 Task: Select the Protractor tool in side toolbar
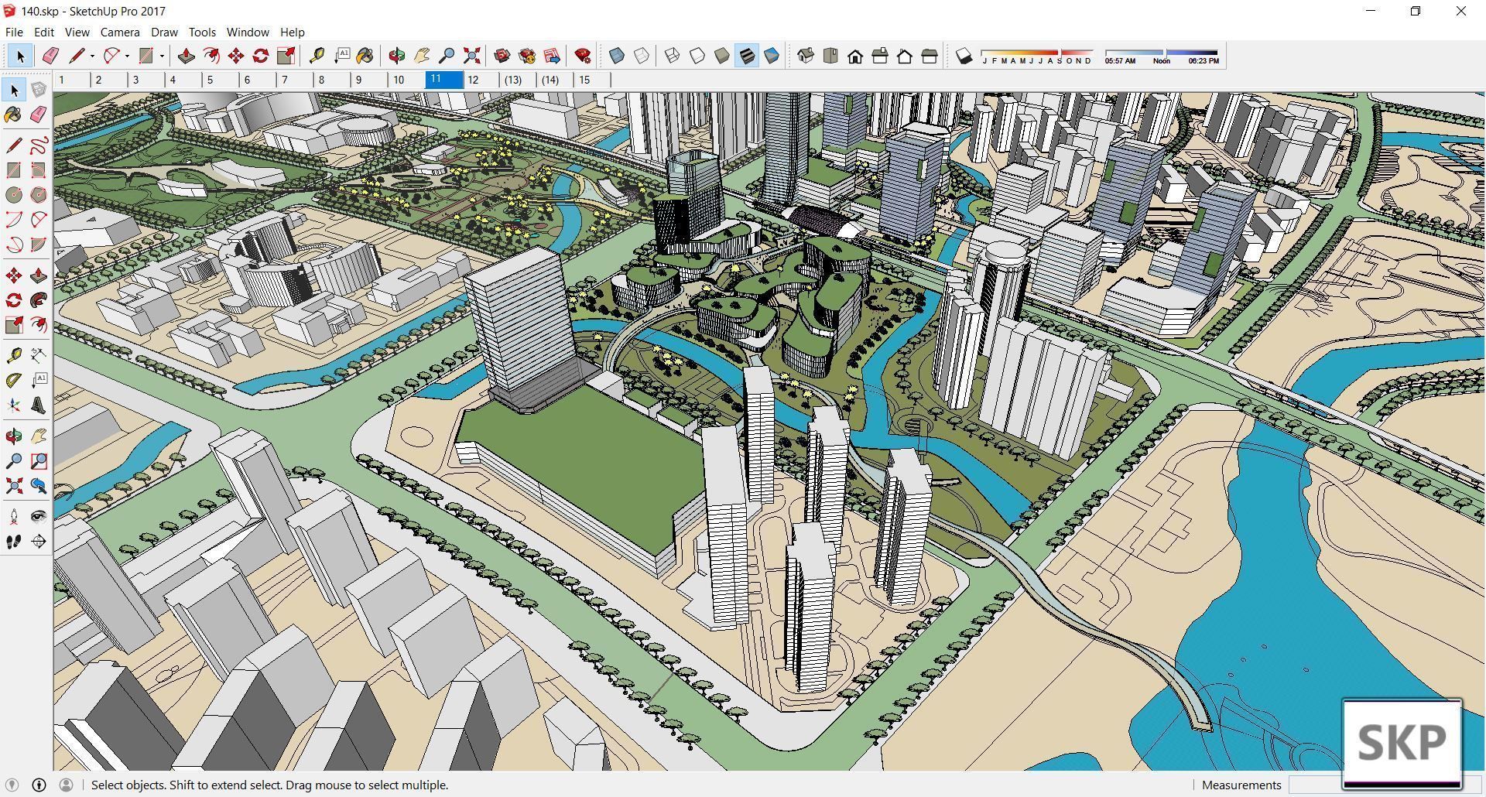point(14,381)
